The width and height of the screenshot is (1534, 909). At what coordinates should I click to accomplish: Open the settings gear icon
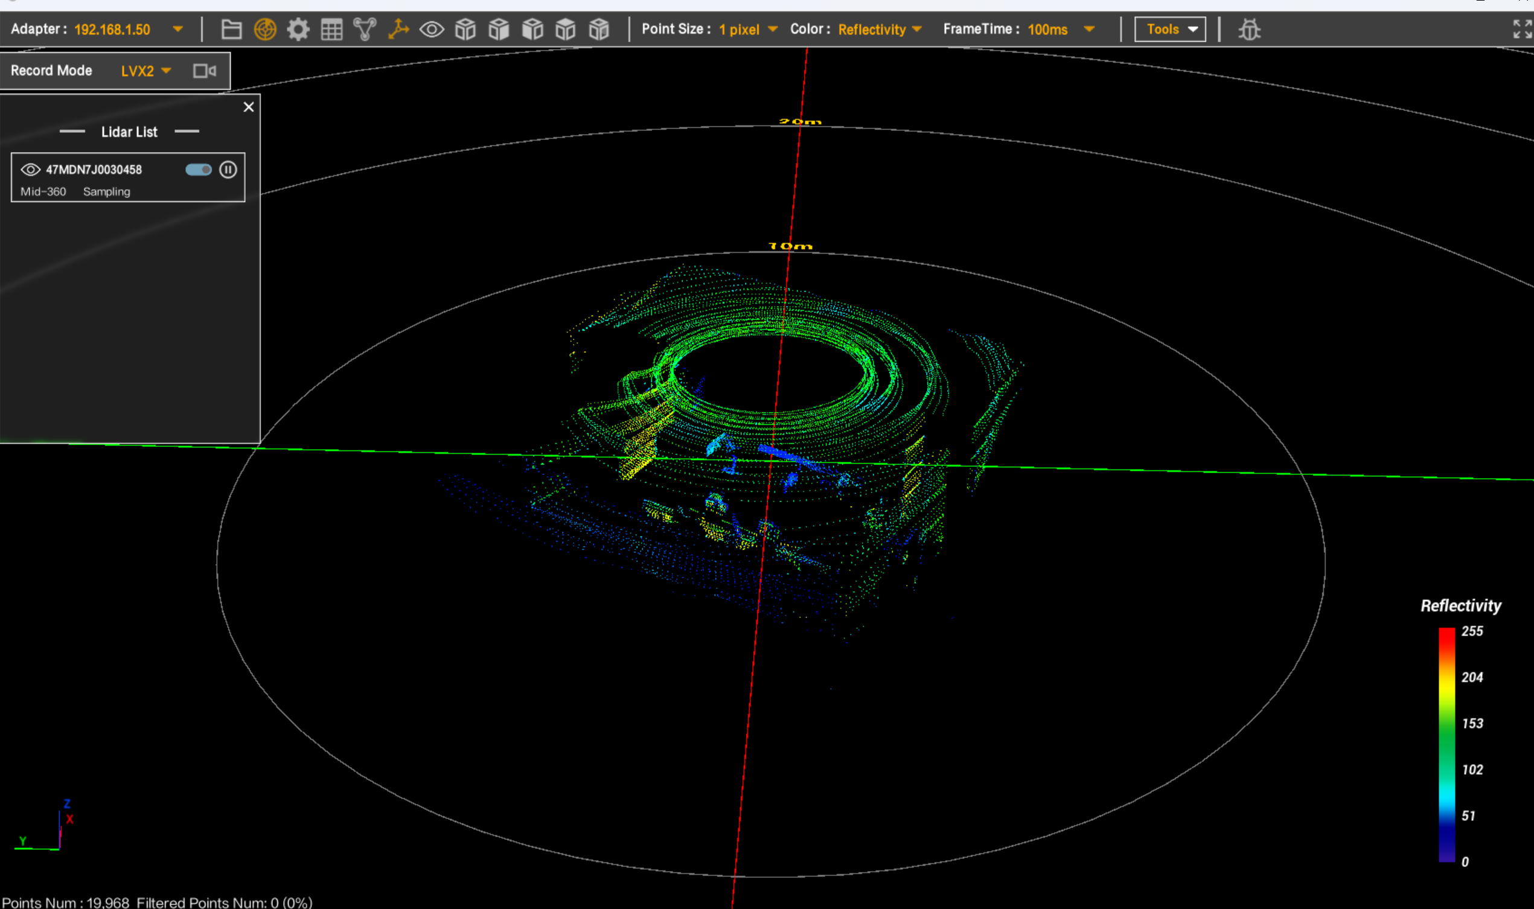[298, 30]
